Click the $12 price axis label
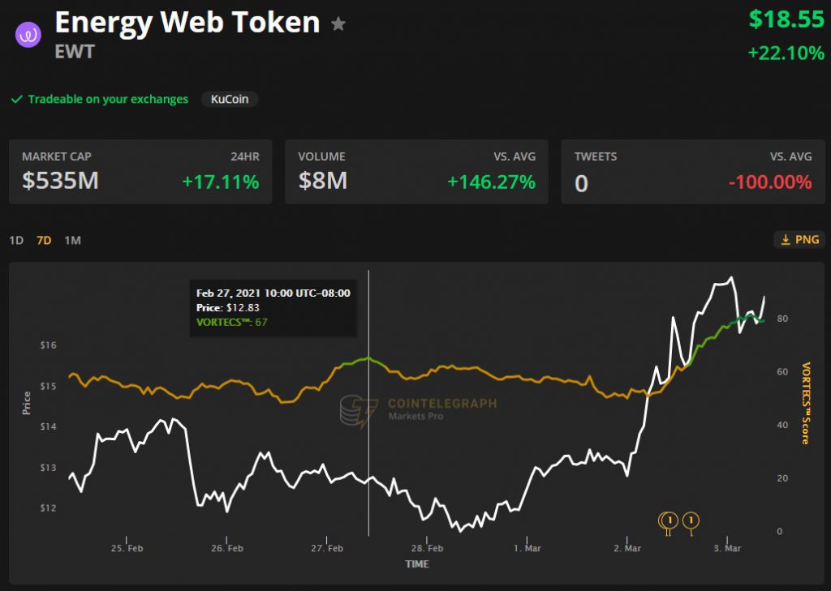Screen dimensions: 831x591 point(48,507)
